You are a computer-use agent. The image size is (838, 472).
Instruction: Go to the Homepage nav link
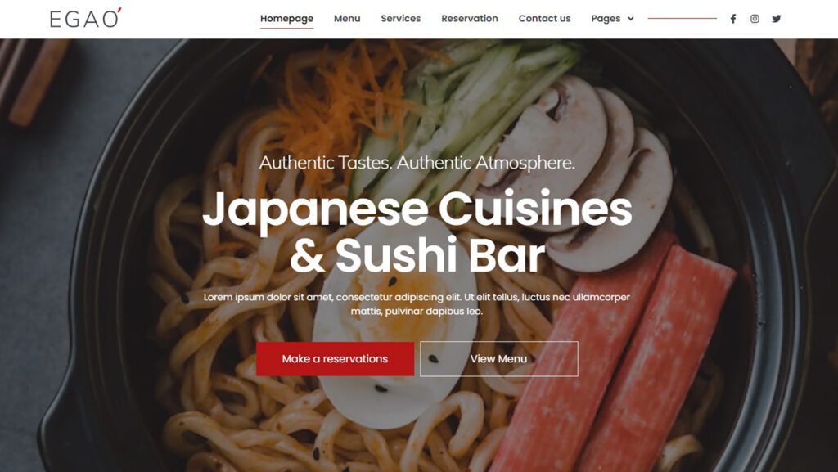point(286,18)
